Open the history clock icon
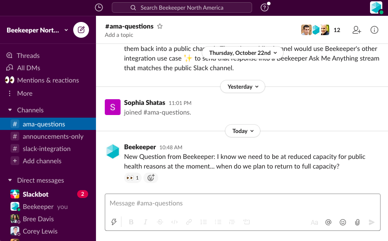This screenshot has width=388, height=241. click(x=99, y=7)
